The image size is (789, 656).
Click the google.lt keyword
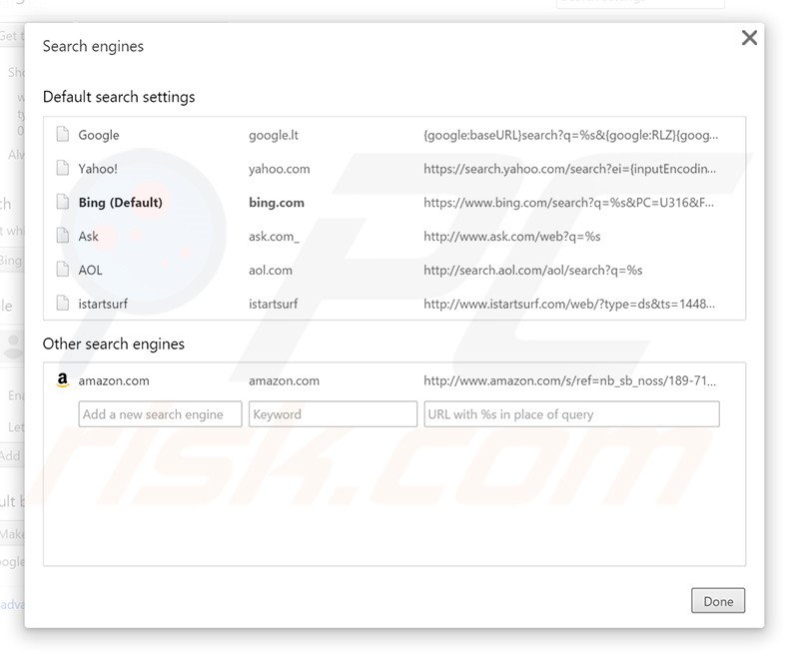click(x=274, y=135)
